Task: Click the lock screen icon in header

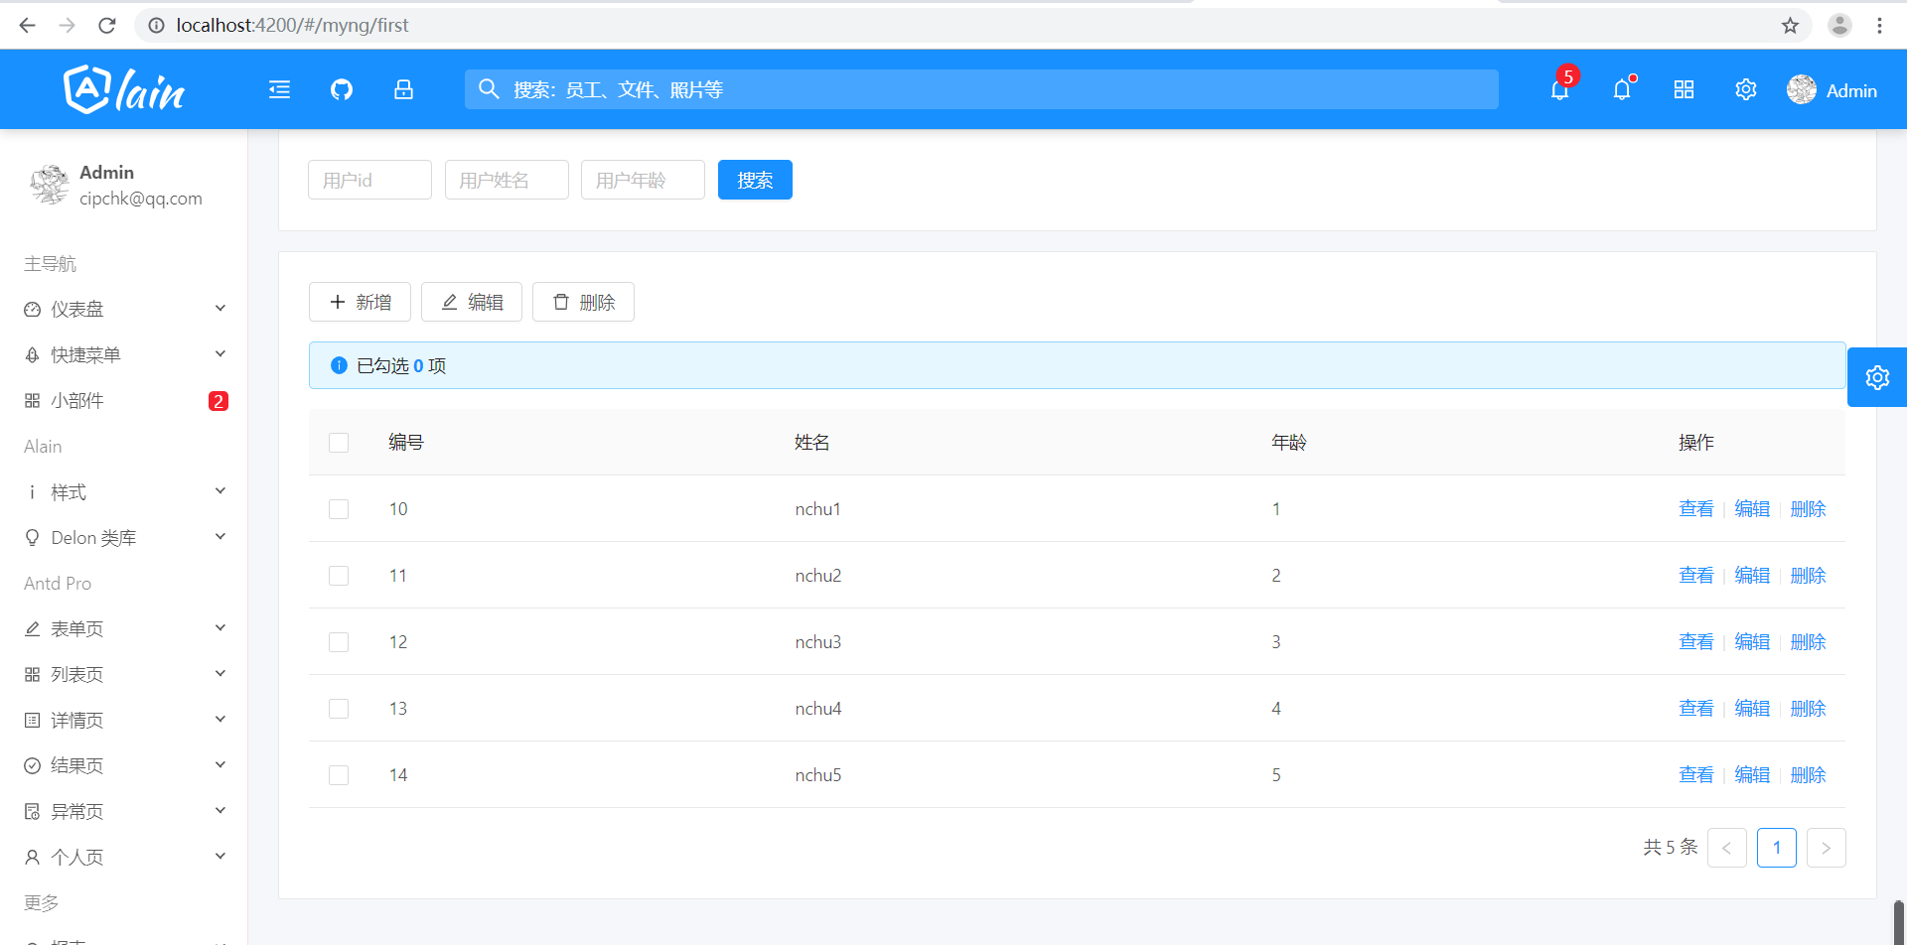Action: point(403,89)
